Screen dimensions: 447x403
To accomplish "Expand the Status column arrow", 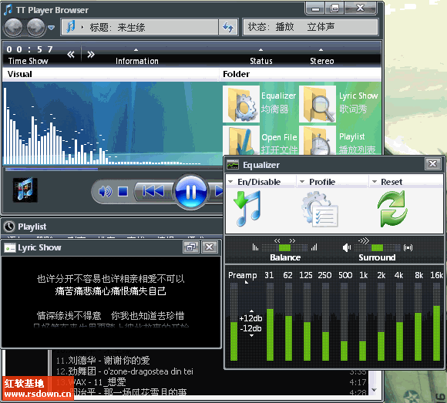I will tap(260, 50).
